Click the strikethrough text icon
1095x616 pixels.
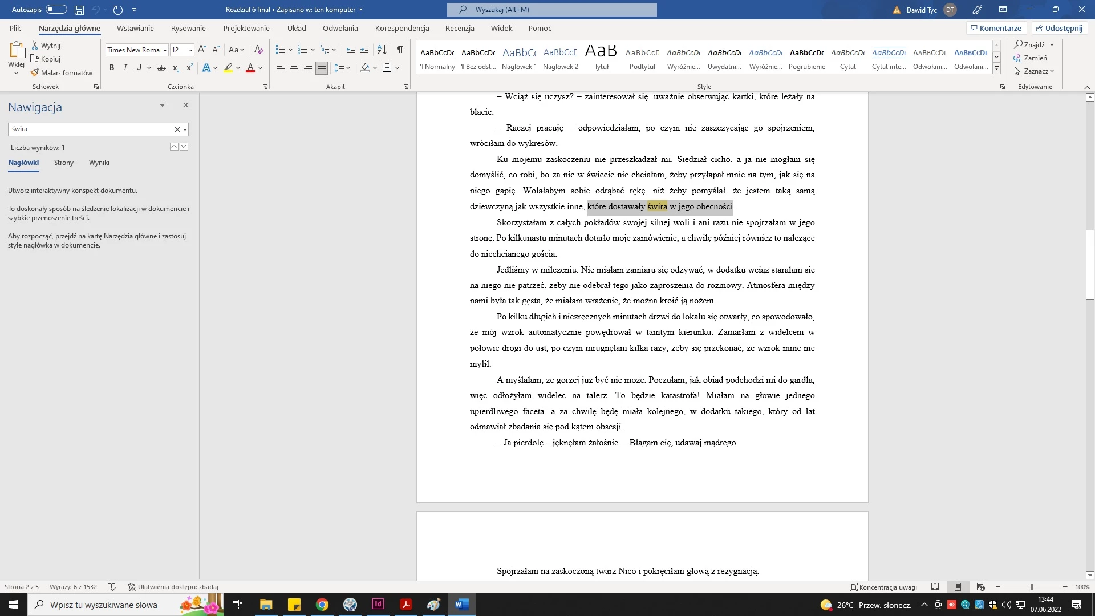(x=161, y=68)
